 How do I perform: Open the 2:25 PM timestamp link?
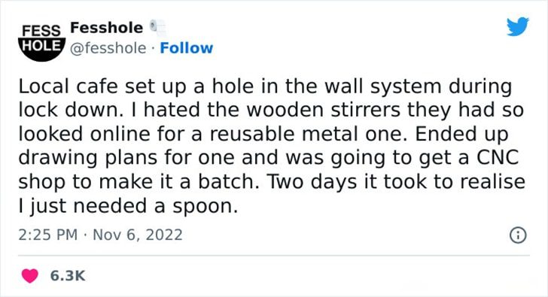pos(48,235)
